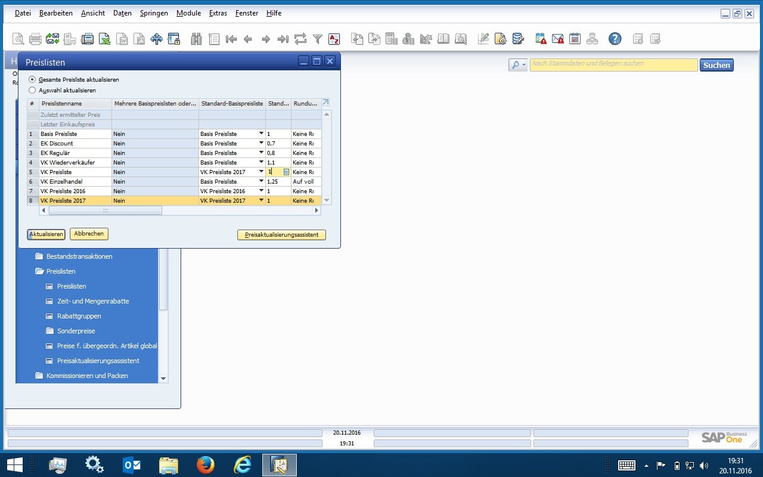Click the Aktualisieren button
The height and width of the screenshot is (477, 763).
(x=46, y=234)
